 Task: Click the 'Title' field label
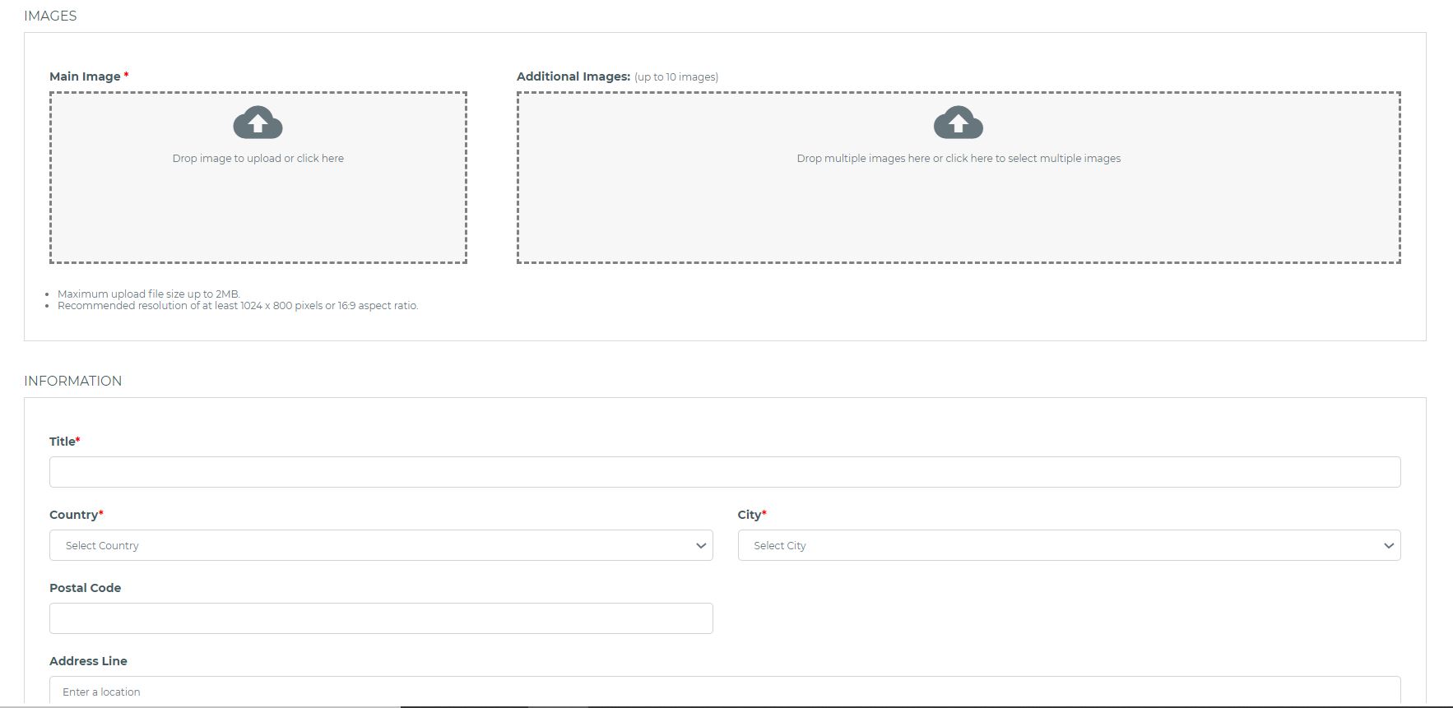point(63,442)
